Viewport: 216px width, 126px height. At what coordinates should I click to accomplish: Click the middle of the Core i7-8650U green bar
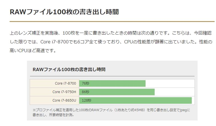tap(135, 100)
